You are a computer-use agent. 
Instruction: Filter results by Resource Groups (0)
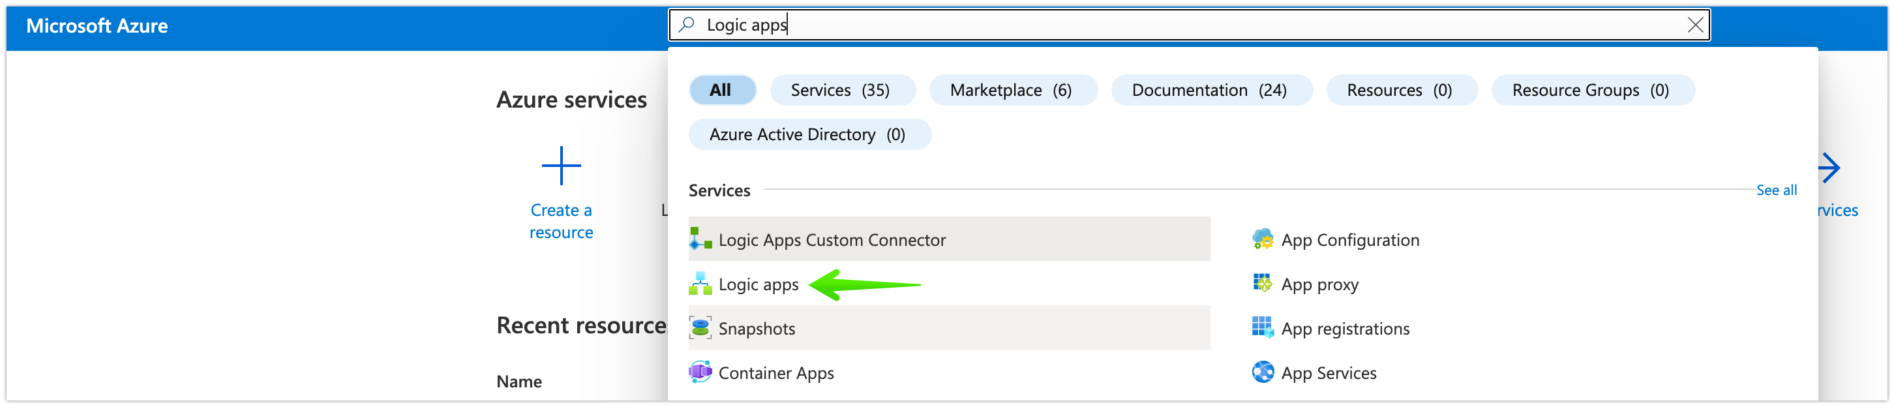coord(1593,91)
